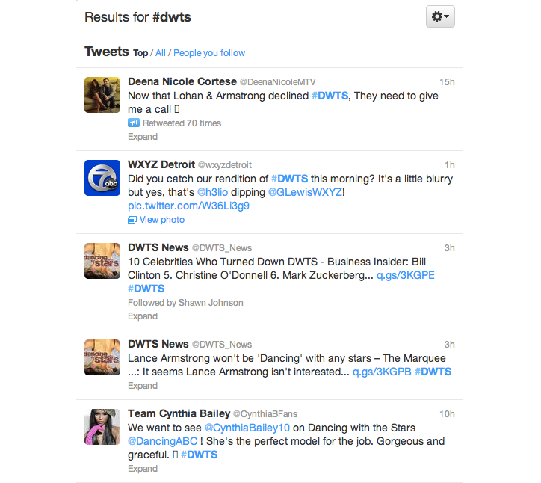Click 3h timestamp on celebrities tweet
The width and height of the screenshot is (541, 483).
(449, 248)
